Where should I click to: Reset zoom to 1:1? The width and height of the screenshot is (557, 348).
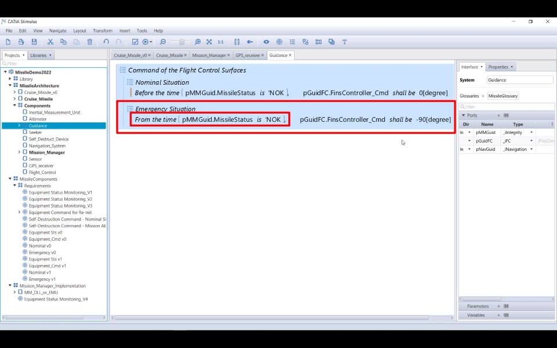220,42
